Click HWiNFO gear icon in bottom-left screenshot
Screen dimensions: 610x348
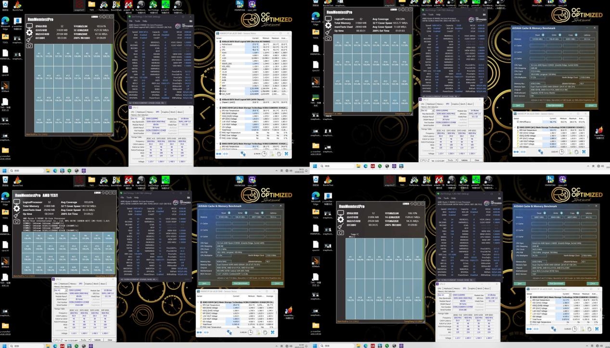(265, 332)
